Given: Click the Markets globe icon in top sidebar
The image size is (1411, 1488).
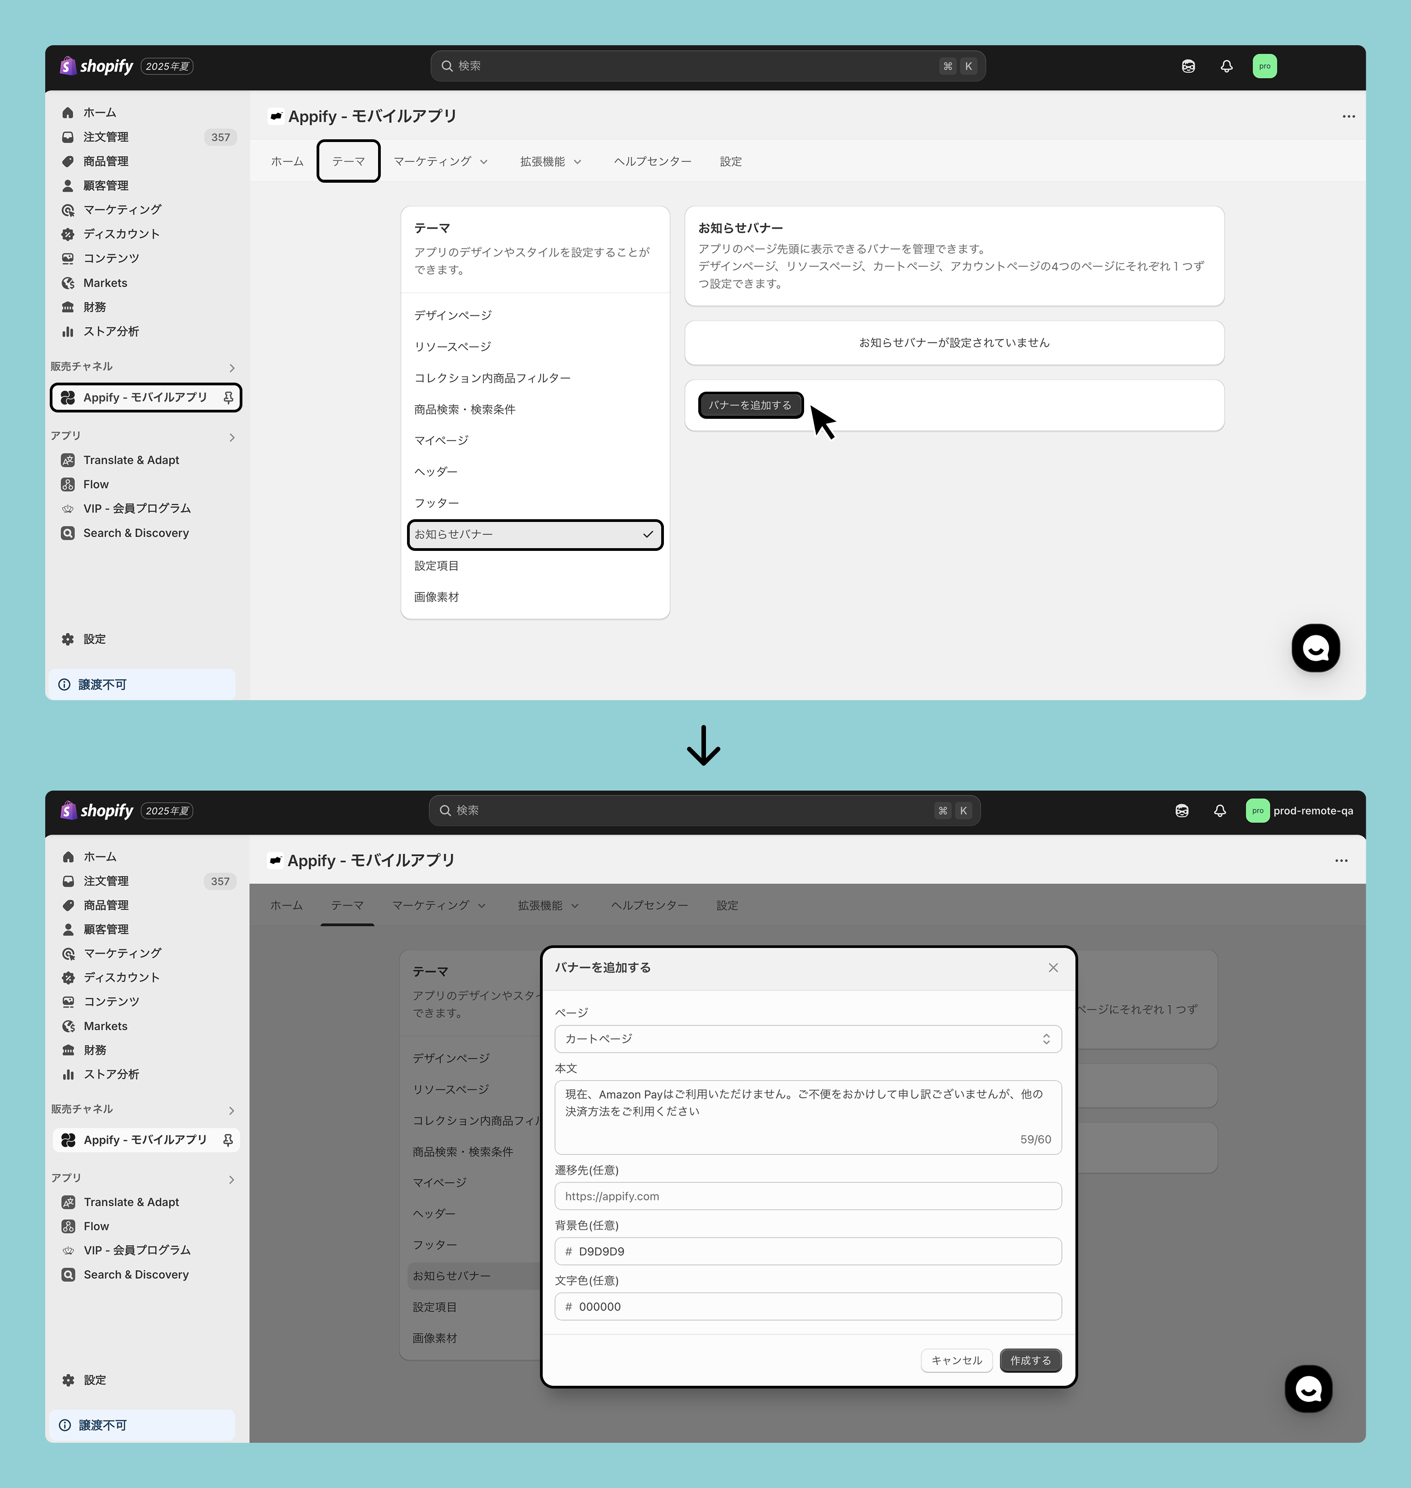Looking at the screenshot, I should click(x=68, y=283).
